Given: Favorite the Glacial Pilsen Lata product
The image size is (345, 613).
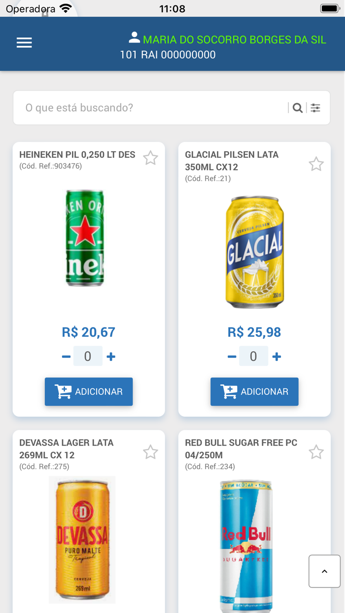Looking at the screenshot, I should [x=316, y=165].
